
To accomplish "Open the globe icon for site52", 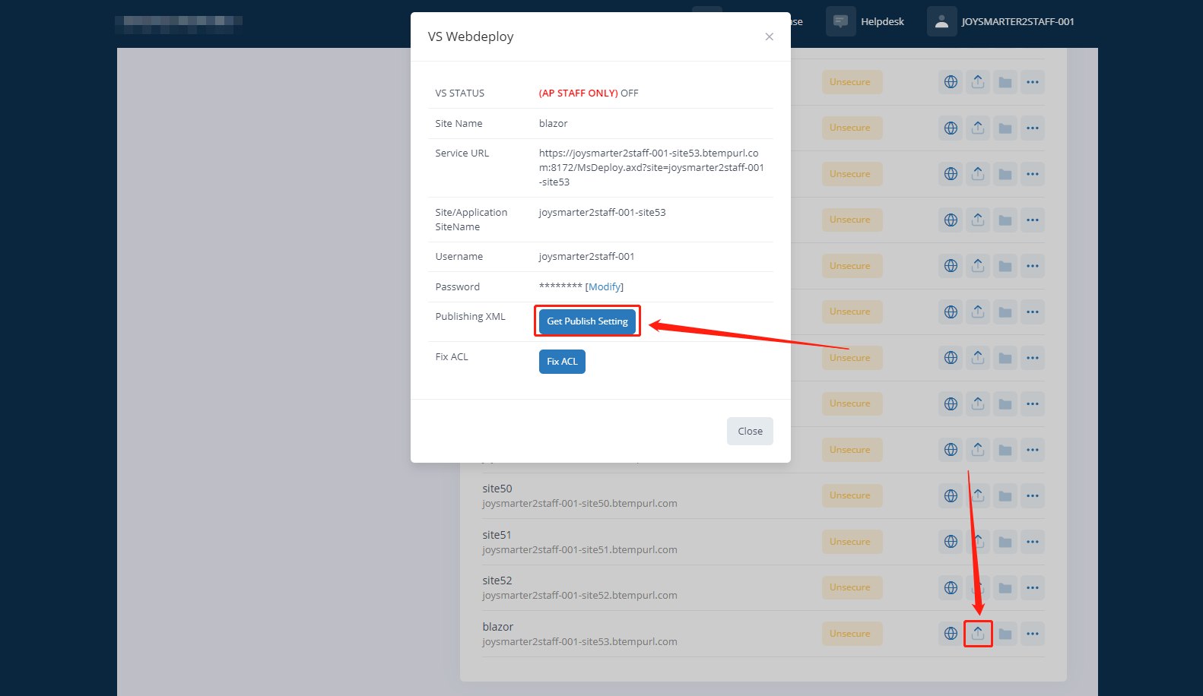I will (951, 587).
